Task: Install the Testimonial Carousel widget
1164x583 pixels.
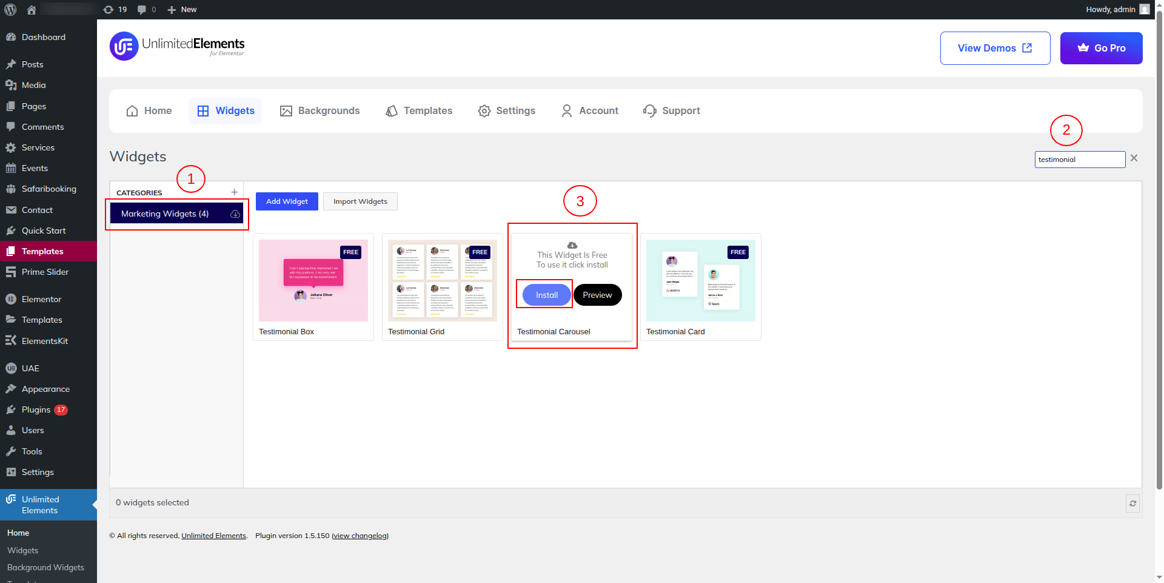Action: click(546, 295)
